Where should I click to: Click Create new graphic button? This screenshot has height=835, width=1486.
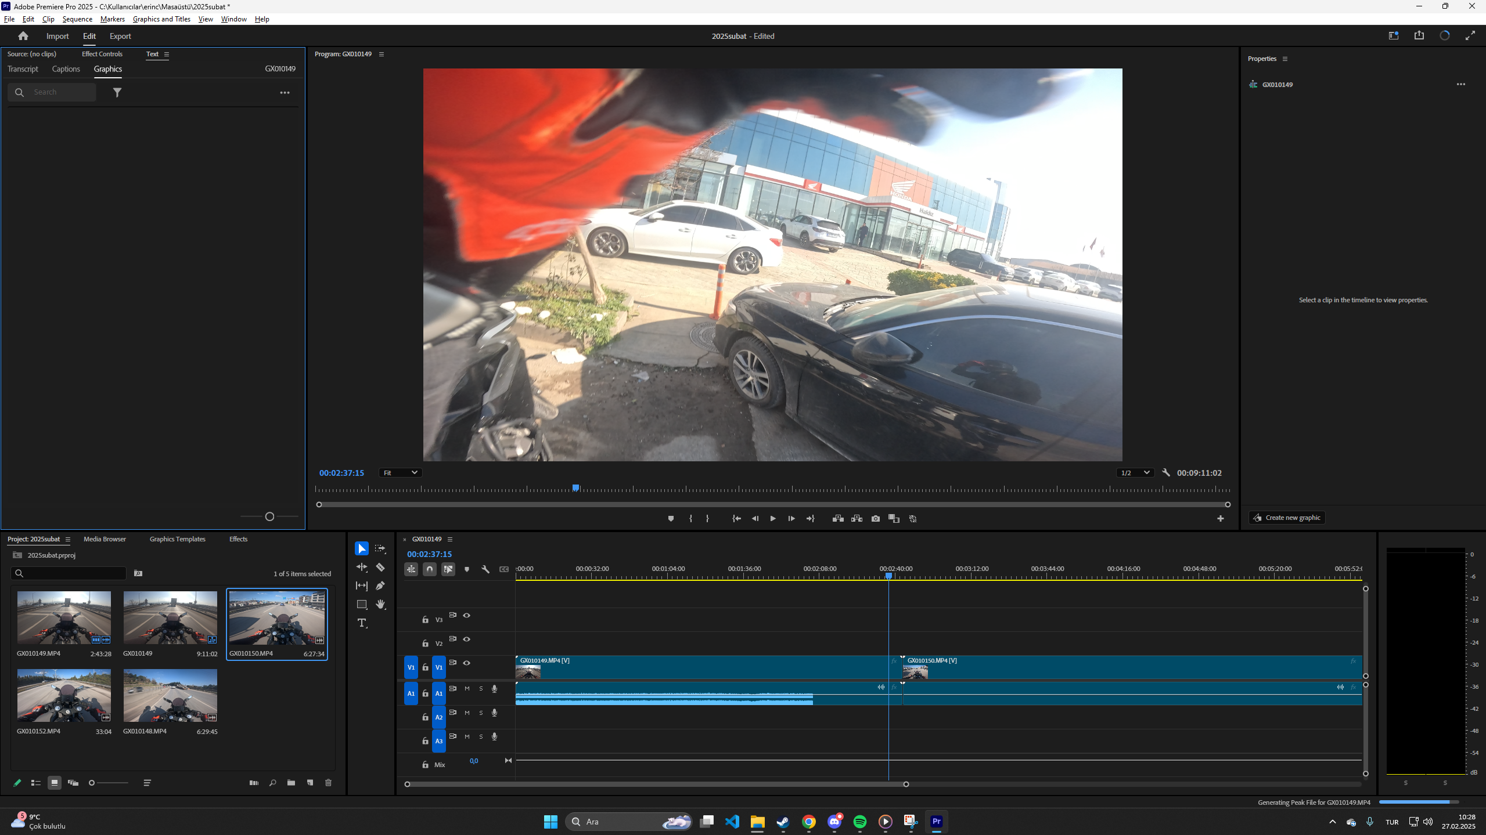[x=1287, y=518]
